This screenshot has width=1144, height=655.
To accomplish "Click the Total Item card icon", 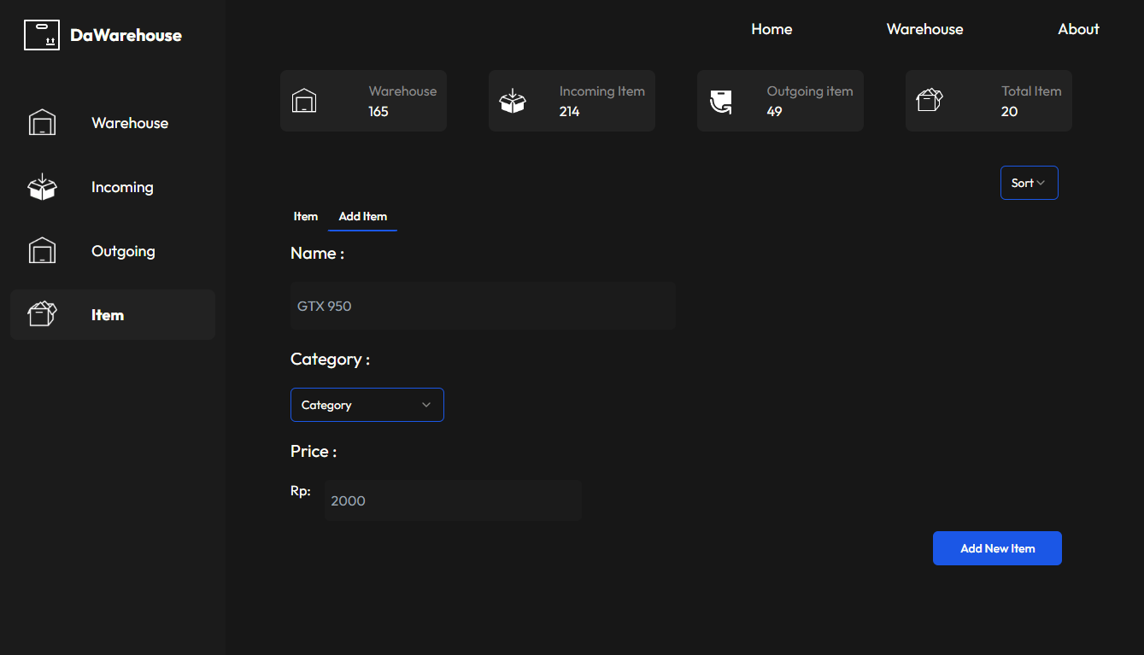I will tap(930, 101).
